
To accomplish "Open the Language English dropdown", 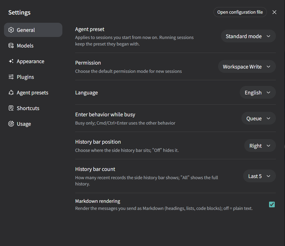I will 258,92.
